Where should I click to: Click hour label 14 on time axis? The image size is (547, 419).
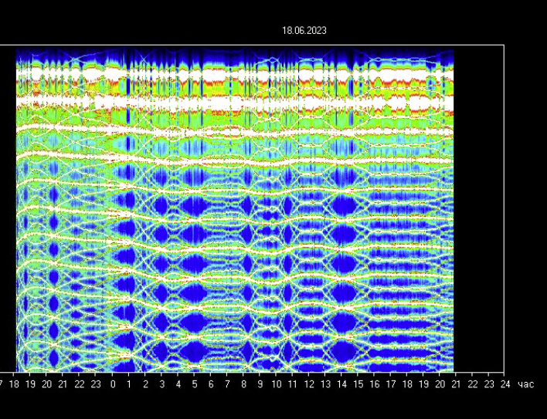[341, 384]
